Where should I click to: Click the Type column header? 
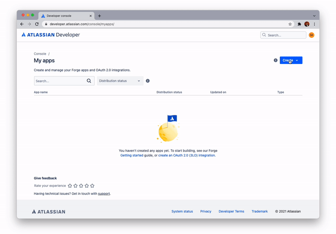[x=281, y=92]
